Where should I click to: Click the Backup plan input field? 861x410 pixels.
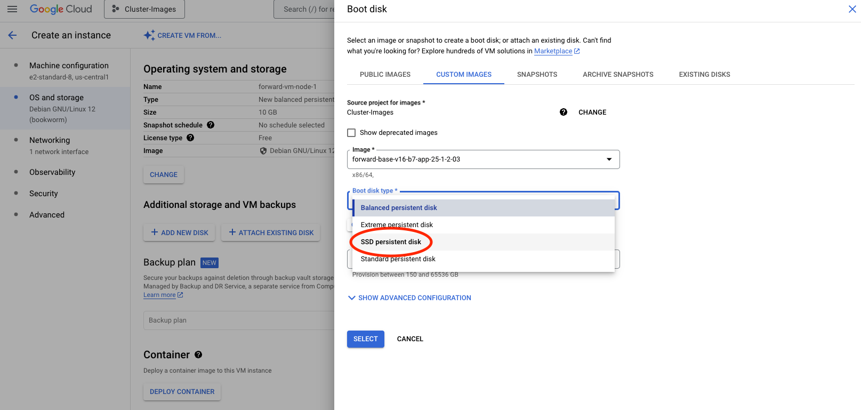point(239,320)
